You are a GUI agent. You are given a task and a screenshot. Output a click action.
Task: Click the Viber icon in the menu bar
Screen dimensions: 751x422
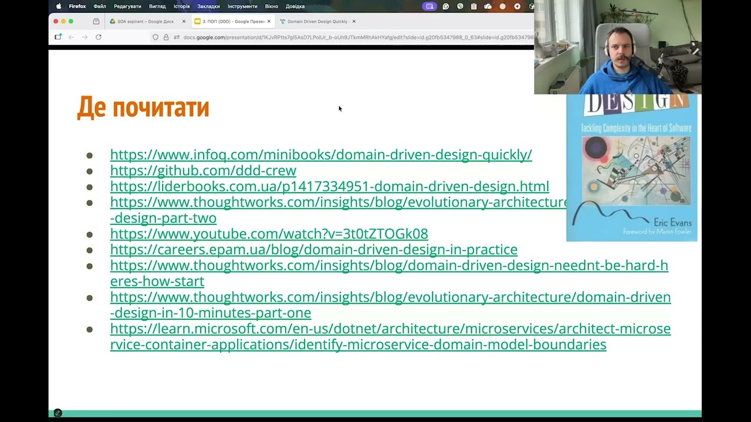coord(460,6)
